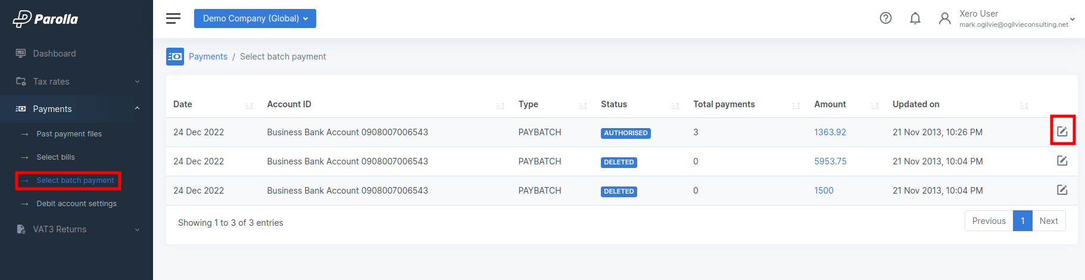Image resolution: width=1085 pixels, height=280 pixels.
Task: Open the notifications bell icon
Action: point(915,18)
